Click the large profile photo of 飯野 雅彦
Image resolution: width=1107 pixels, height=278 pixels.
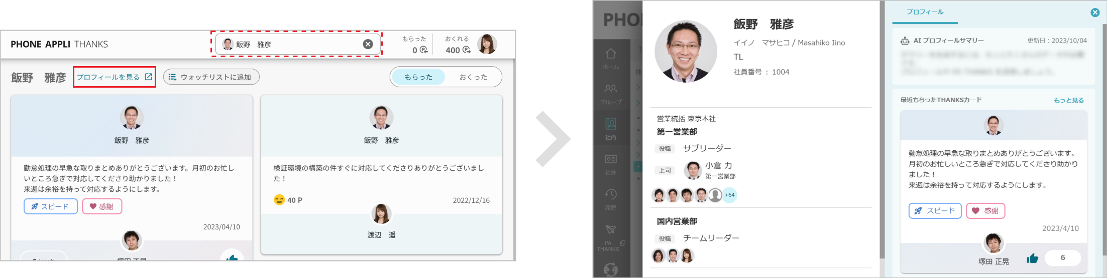[686, 51]
